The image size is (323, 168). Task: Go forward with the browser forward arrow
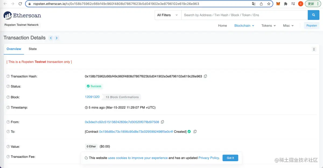tap(13, 4)
